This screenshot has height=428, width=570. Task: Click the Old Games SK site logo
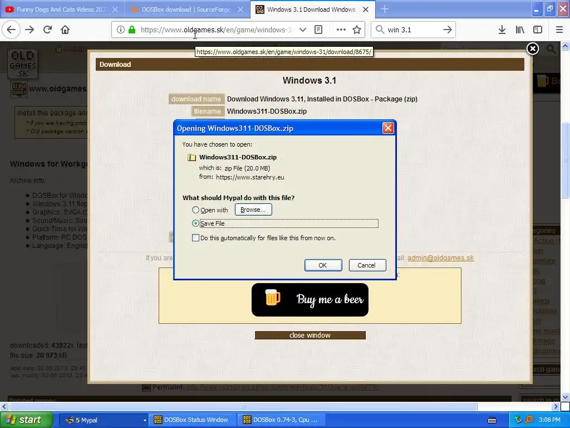22,65
